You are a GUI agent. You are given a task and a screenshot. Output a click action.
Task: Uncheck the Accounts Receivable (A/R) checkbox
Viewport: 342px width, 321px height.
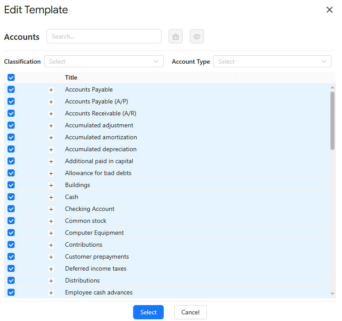point(11,113)
